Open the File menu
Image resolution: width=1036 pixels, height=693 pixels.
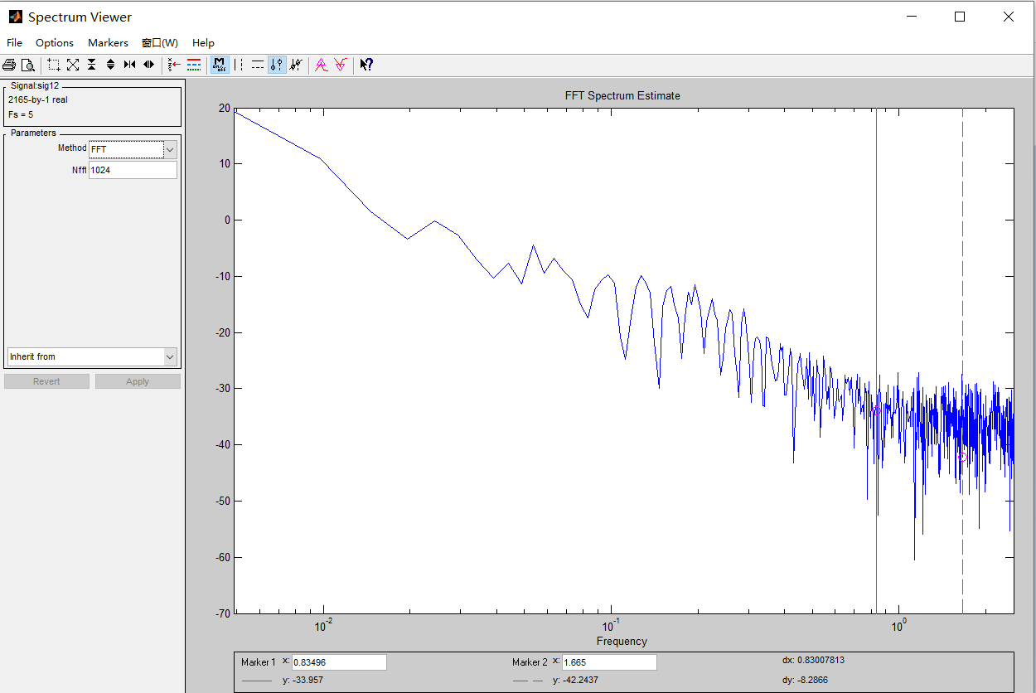14,42
